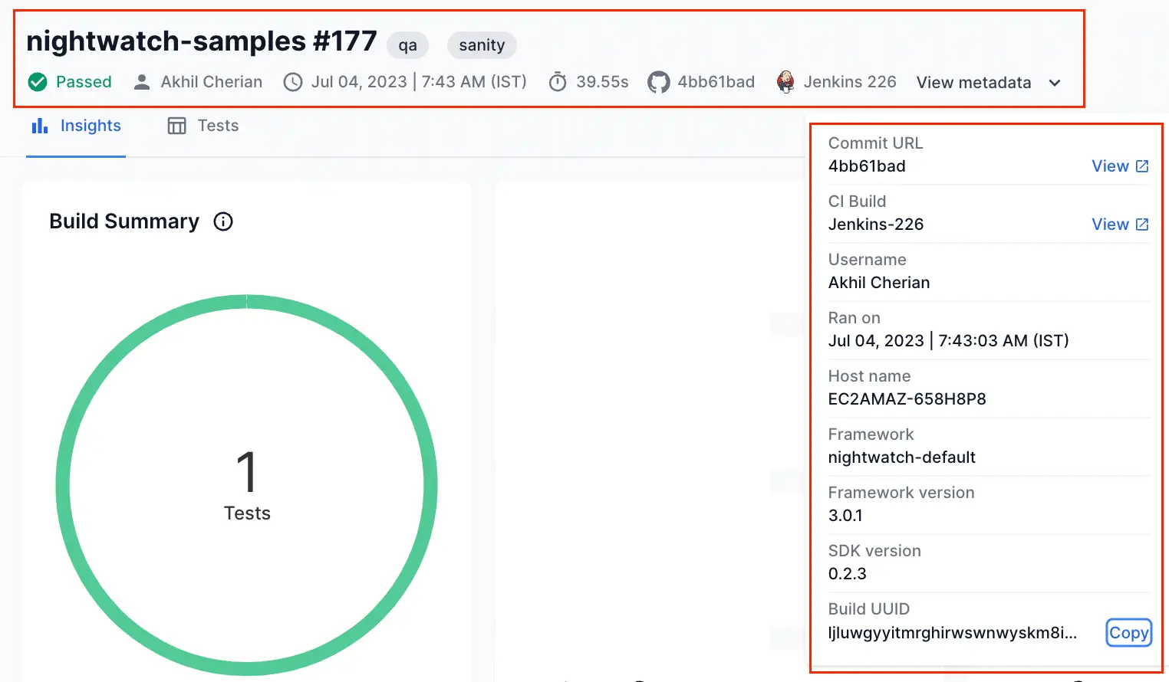The width and height of the screenshot is (1169, 682).
Task: Open the Commit URL View link
Action: pos(1120,166)
